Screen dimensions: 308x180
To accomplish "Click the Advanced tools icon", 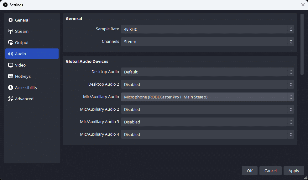I will 11,99.
